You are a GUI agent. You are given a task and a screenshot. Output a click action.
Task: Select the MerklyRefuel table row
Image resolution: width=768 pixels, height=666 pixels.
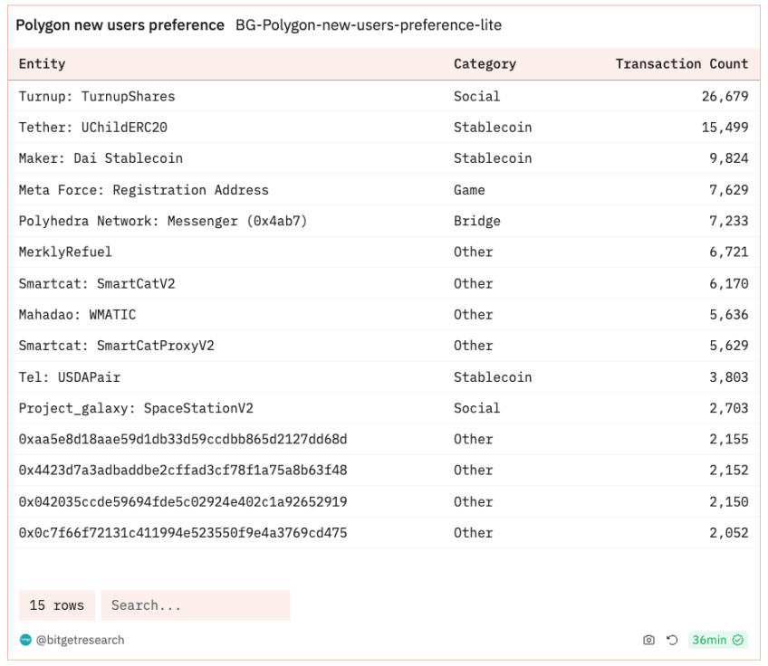(384, 252)
